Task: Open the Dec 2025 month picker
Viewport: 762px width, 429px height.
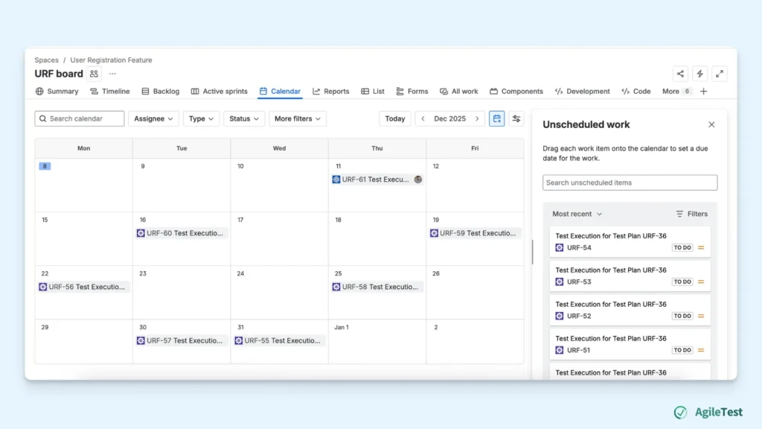Action: (449, 118)
